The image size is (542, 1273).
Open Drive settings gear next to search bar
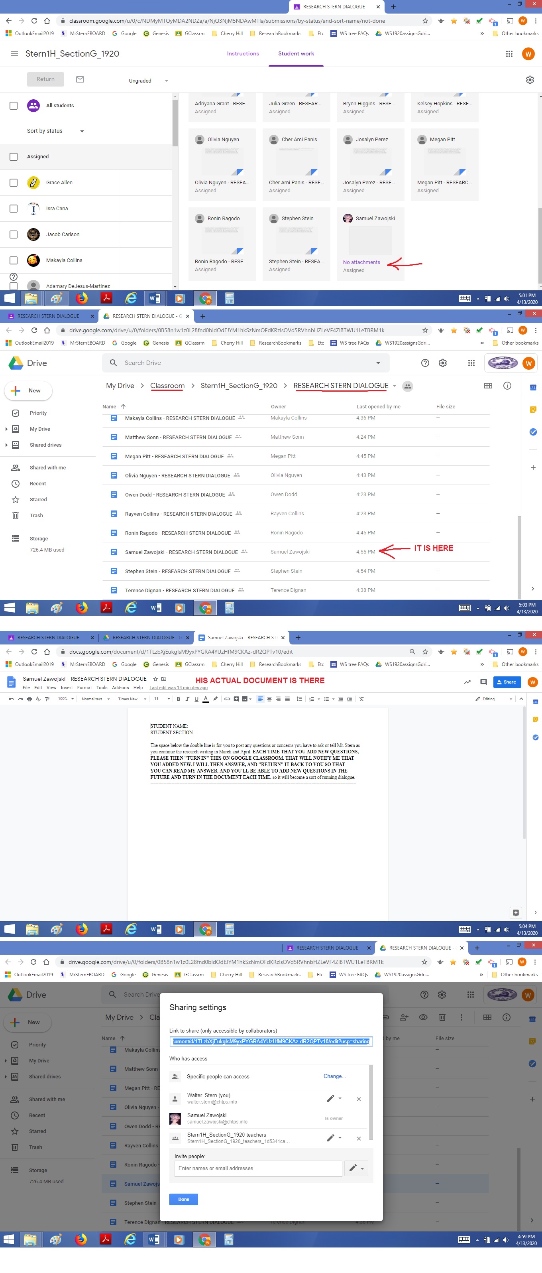443,363
